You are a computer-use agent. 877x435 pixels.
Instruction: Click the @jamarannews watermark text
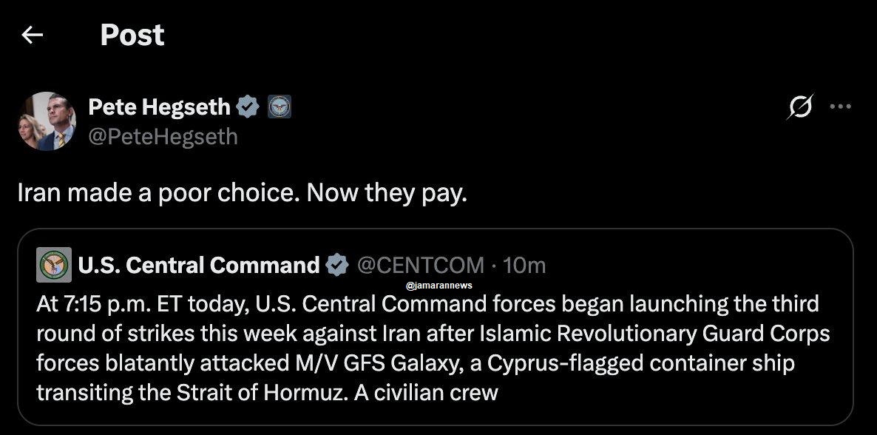439,286
